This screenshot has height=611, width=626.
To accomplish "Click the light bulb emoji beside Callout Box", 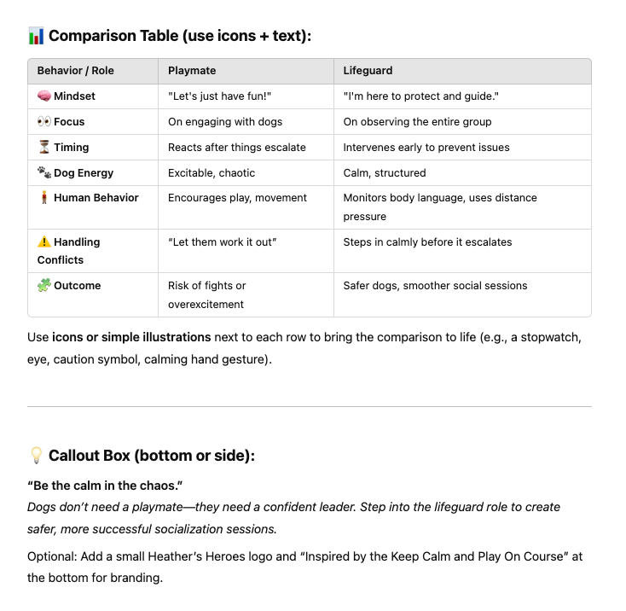I will coord(36,456).
